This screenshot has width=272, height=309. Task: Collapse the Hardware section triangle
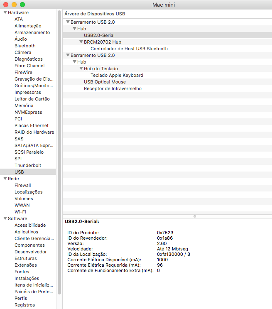click(5, 12)
